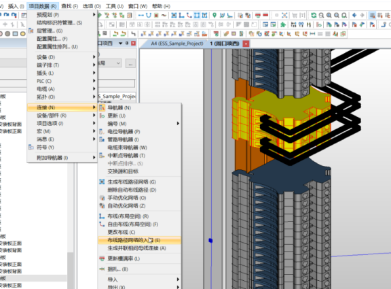Click the green refresh view icon

(x=314, y=16)
